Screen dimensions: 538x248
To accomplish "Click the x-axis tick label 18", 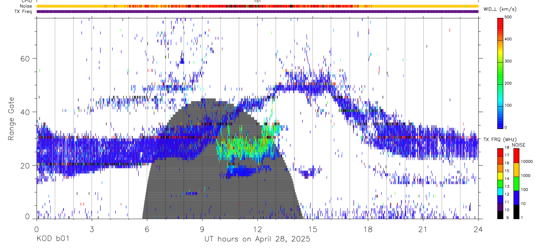I will [x=368, y=229].
